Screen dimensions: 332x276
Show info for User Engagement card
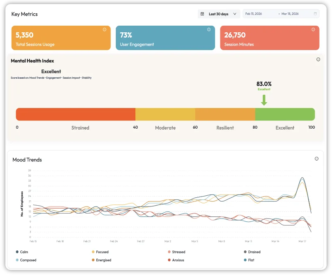[209, 29]
